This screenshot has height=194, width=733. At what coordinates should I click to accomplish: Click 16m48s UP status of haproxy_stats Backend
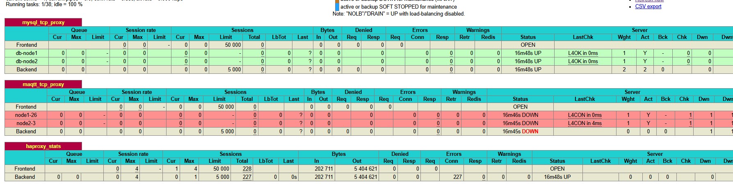coord(557,177)
